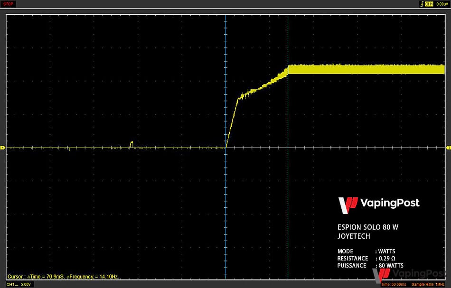451x288 pixels.
Task: Click the thick yellow plateau of the waveform
Action: pos(366,69)
